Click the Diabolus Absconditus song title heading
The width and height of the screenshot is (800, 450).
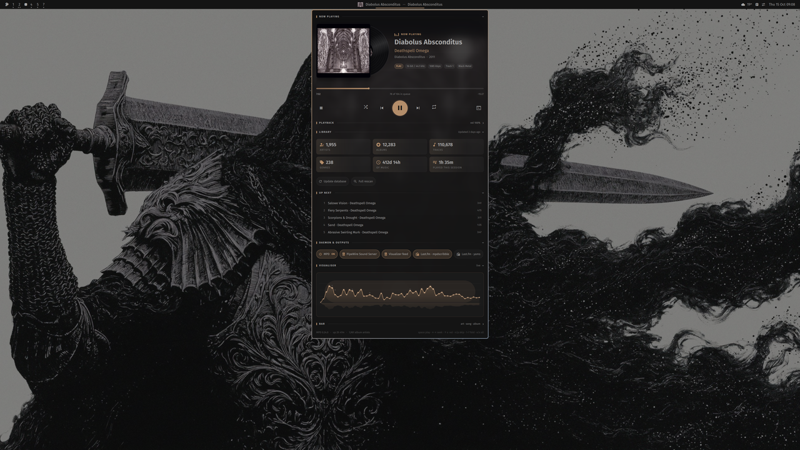(428, 42)
